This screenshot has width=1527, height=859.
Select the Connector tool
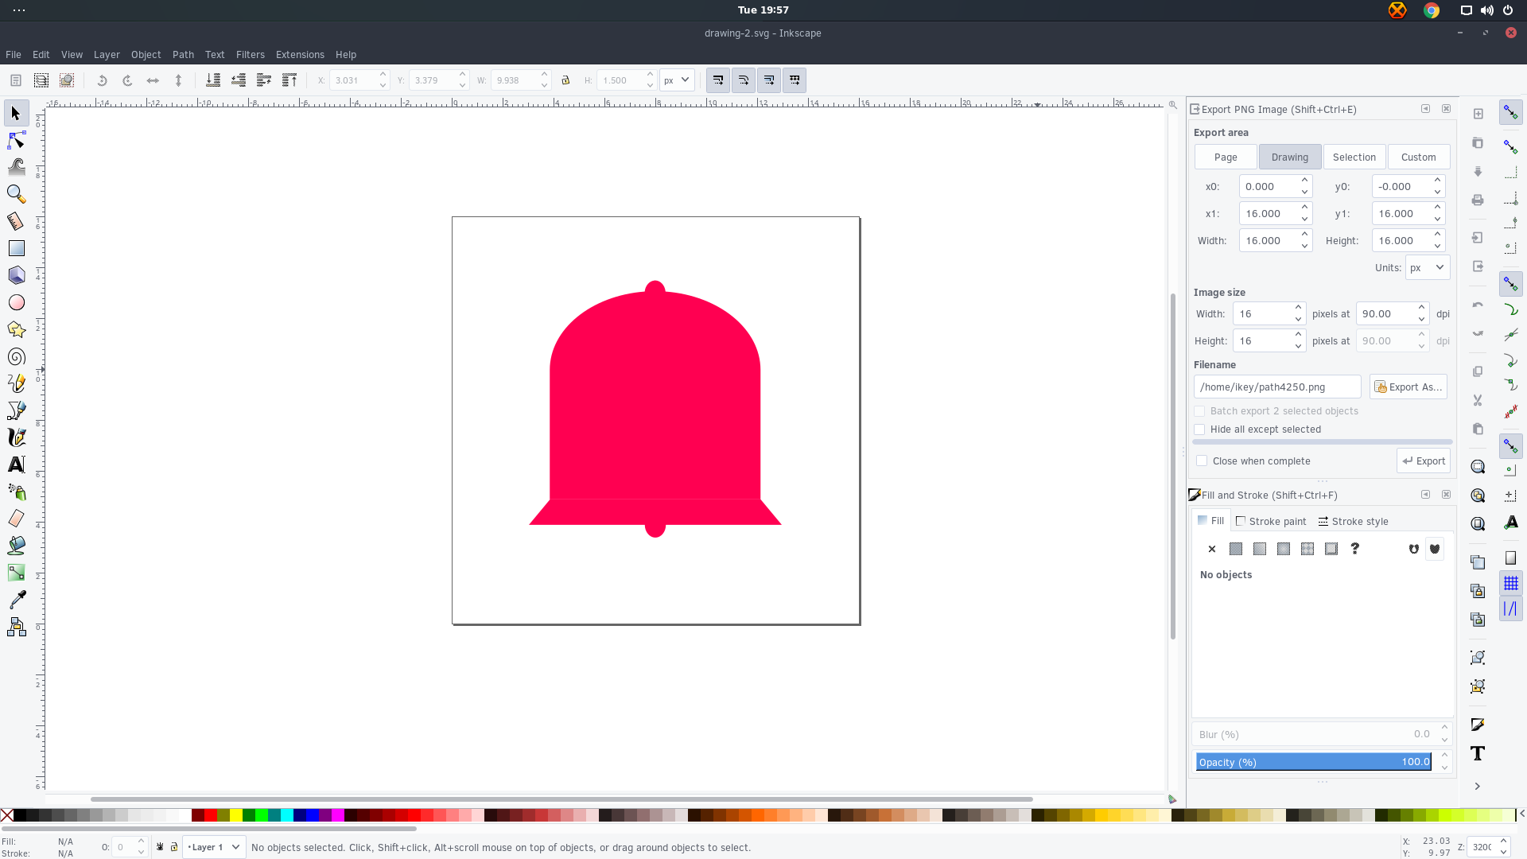click(16, 627)
